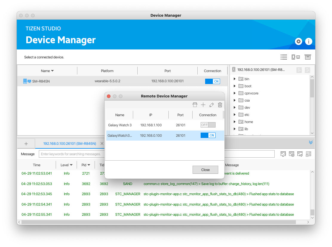Viewport: 332px width, 247px height.
Task: Turn off GalaxyWatch3 192.168.0.100 connection switch
Action: tap(208, 135)
